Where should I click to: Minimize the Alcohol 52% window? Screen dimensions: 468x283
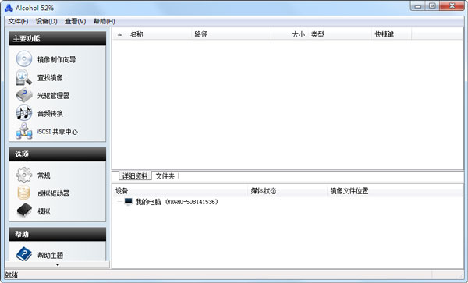[418, 6]
